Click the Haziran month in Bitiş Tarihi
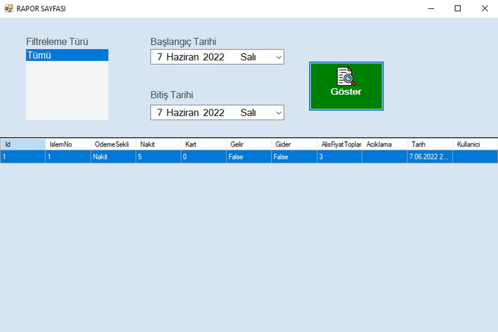Viewport: 498px width, 332px height. click(x=183, y=112)
